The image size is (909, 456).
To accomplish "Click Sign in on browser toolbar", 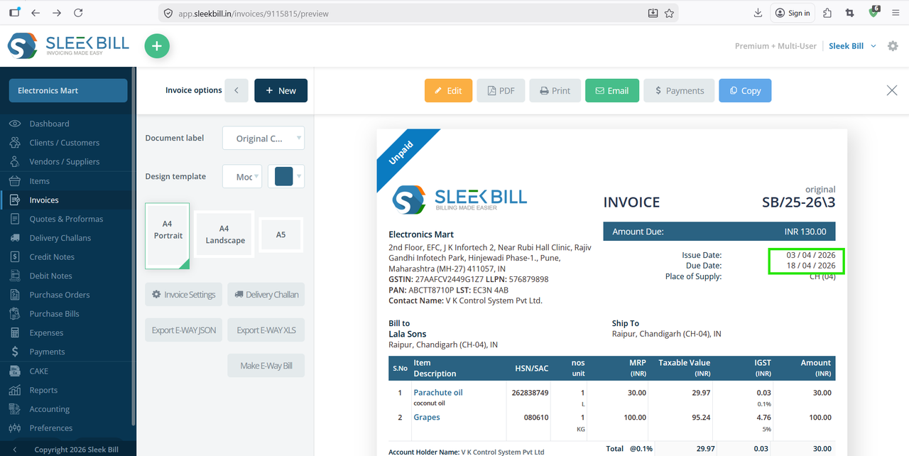I will [793, 13].
